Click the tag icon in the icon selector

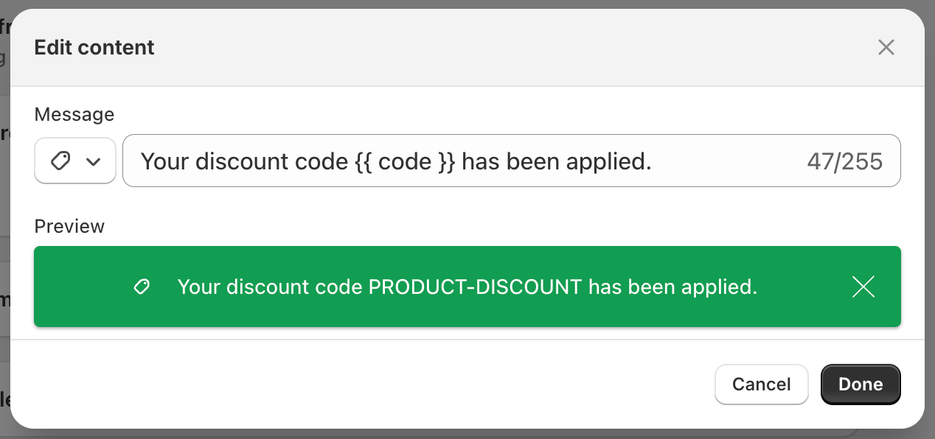tap(60, 161)
